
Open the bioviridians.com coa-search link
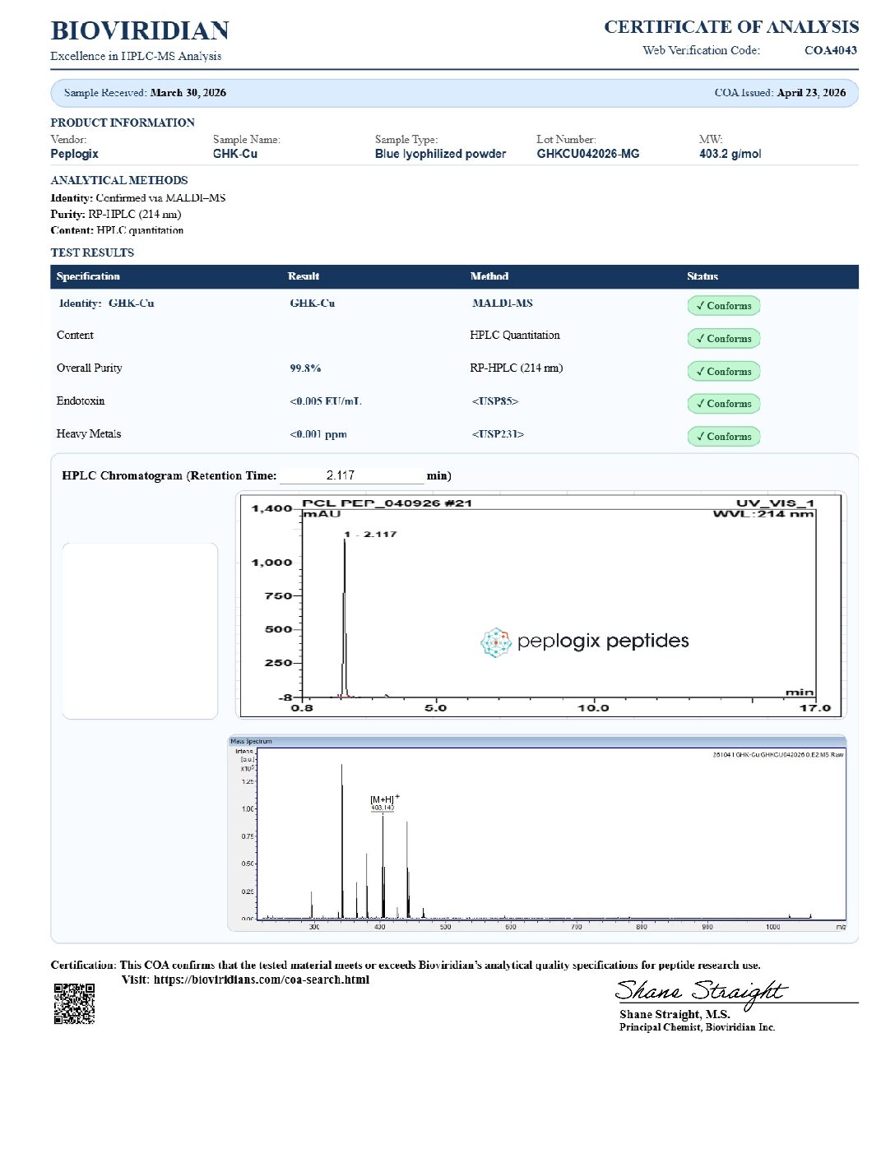pos(262,980)
